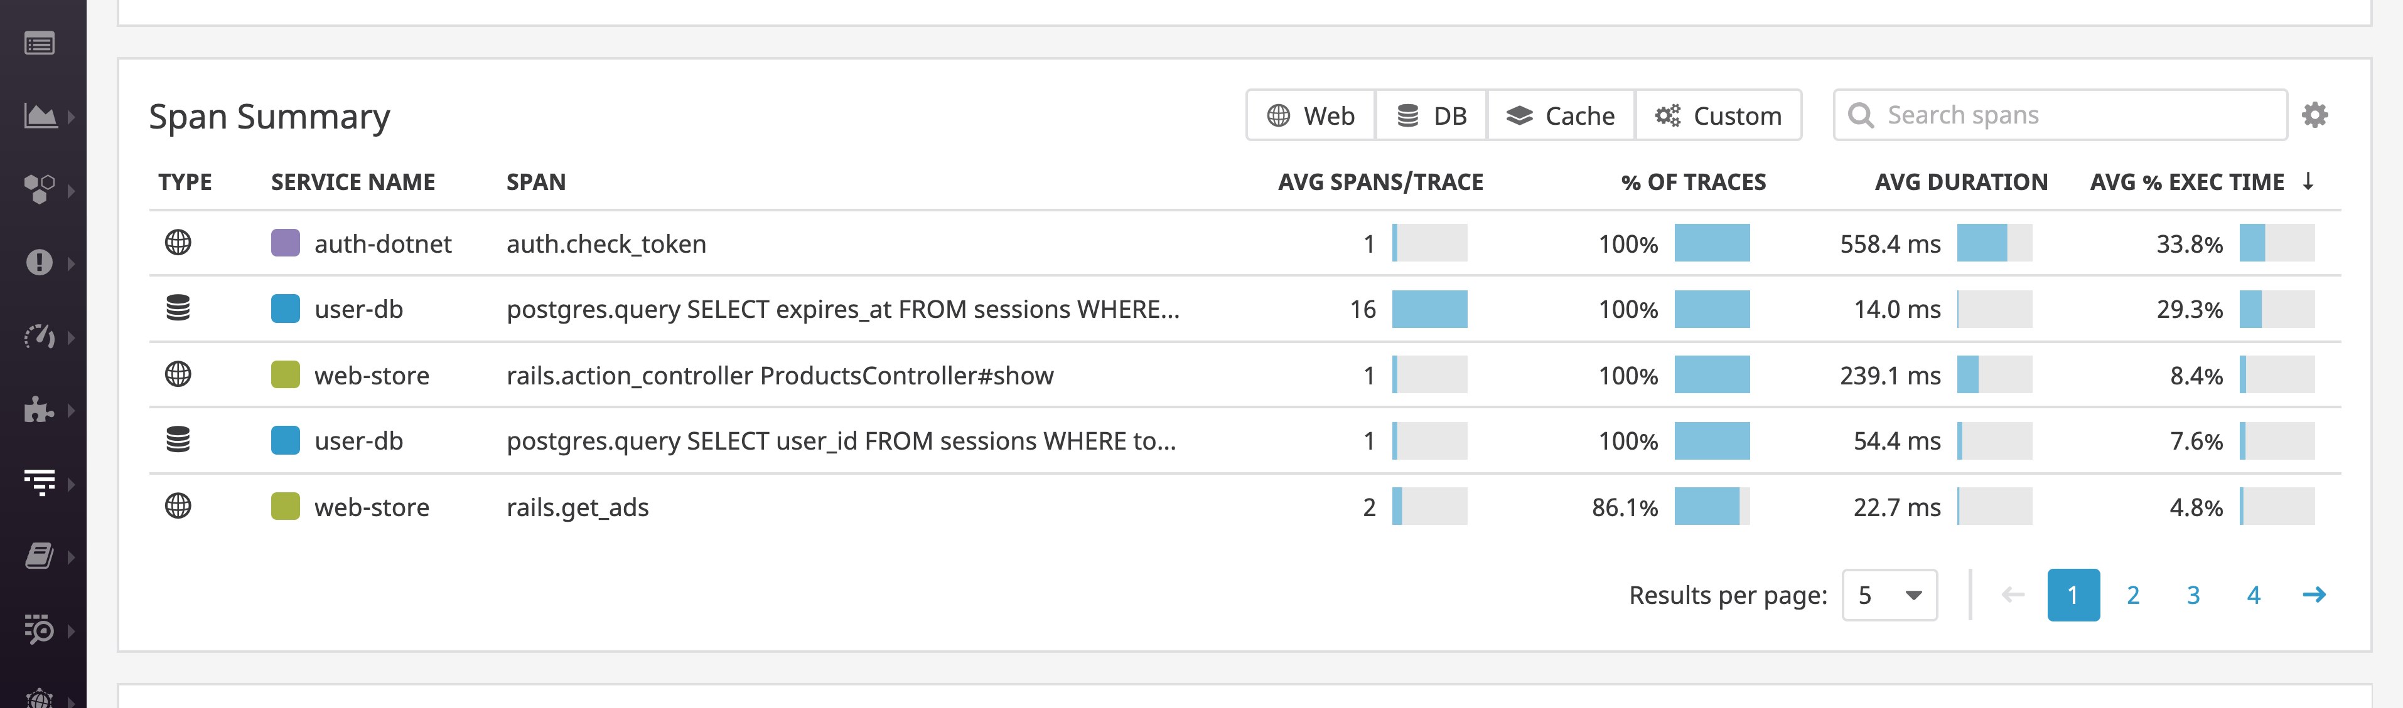Open the results per page dropdown
The image size is (2403, 708).
[x=1889, y=594]
